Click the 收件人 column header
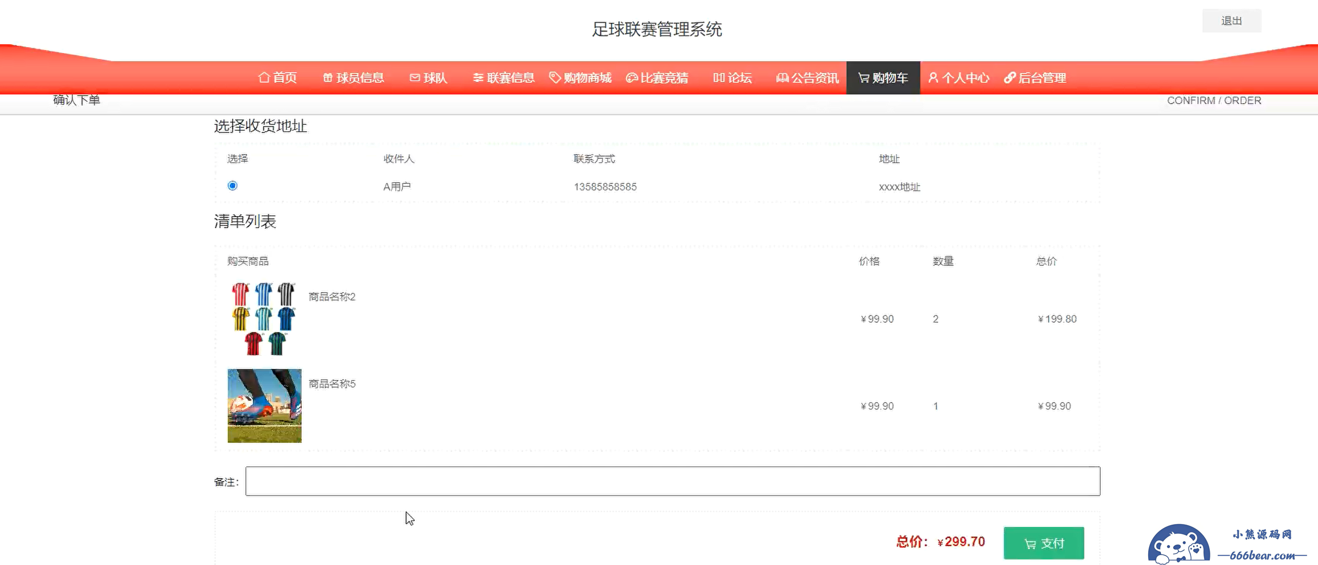 pos(399,159)
